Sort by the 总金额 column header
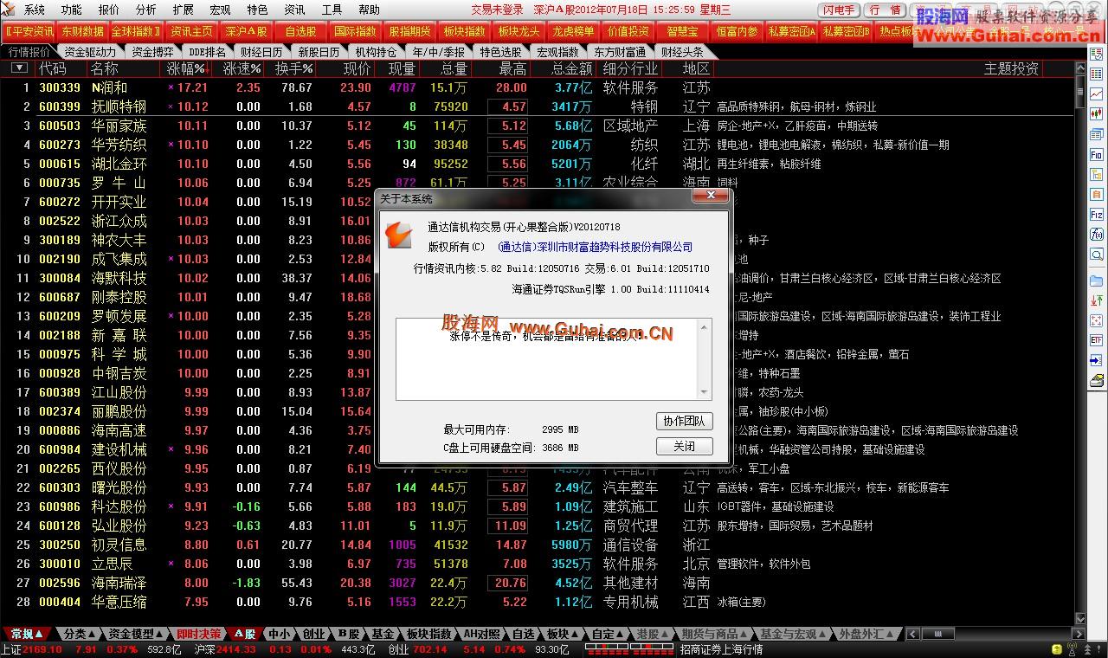 571,68
